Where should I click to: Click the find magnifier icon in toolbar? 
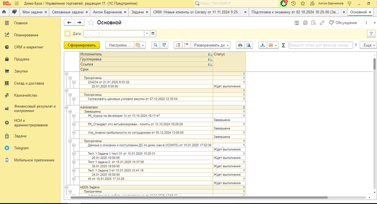coord(155,45)
